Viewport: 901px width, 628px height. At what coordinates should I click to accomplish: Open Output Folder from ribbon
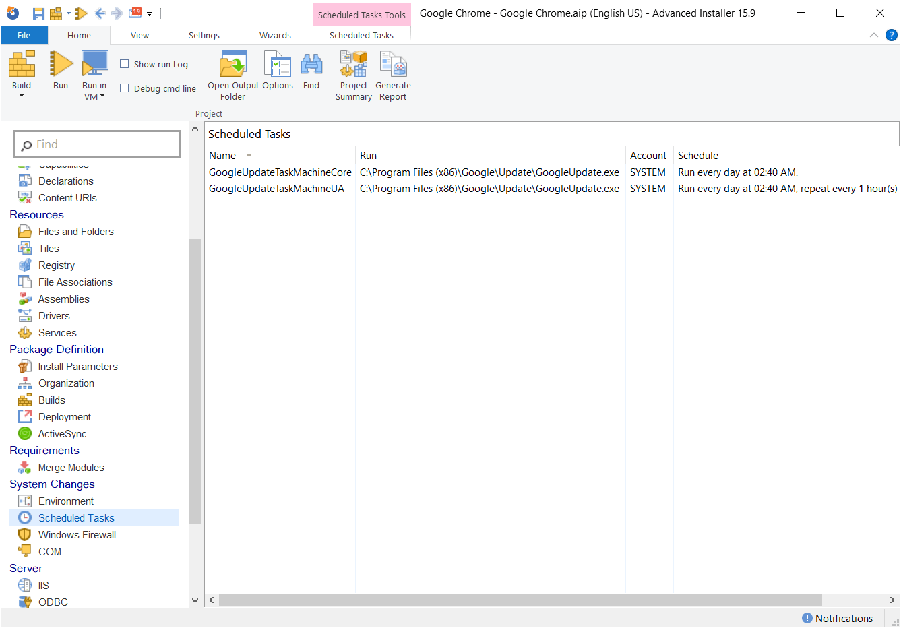pos(233,75)
